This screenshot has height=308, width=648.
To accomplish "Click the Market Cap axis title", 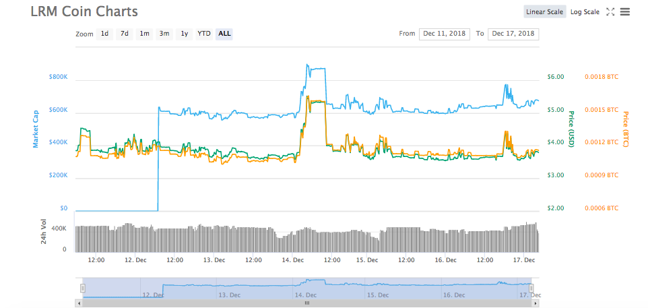I will pyautogui.click(x=36, y=129).
